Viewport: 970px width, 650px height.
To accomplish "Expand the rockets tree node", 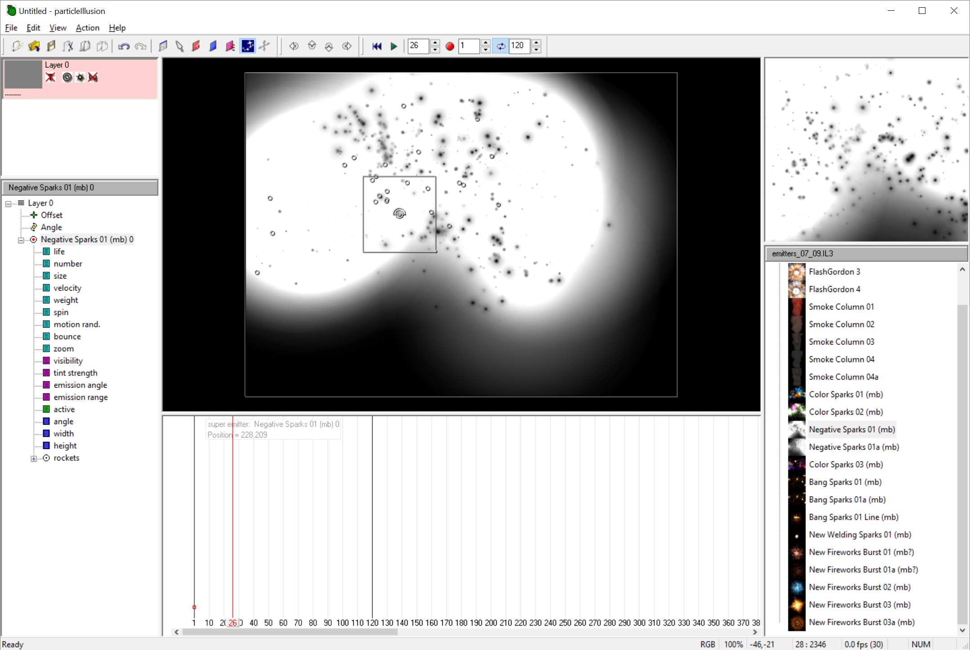I will coord(34,458).
